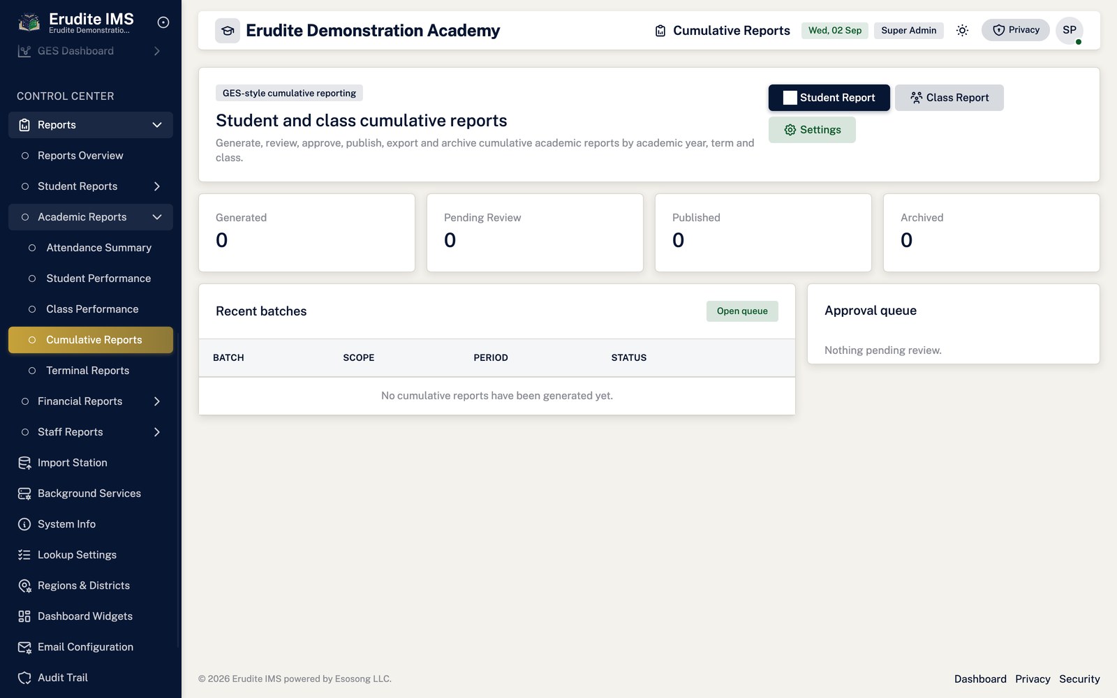Click the GES Dashboard chart icon
The height and width of the screenshot is (698, 1117).
click(24, 51)
